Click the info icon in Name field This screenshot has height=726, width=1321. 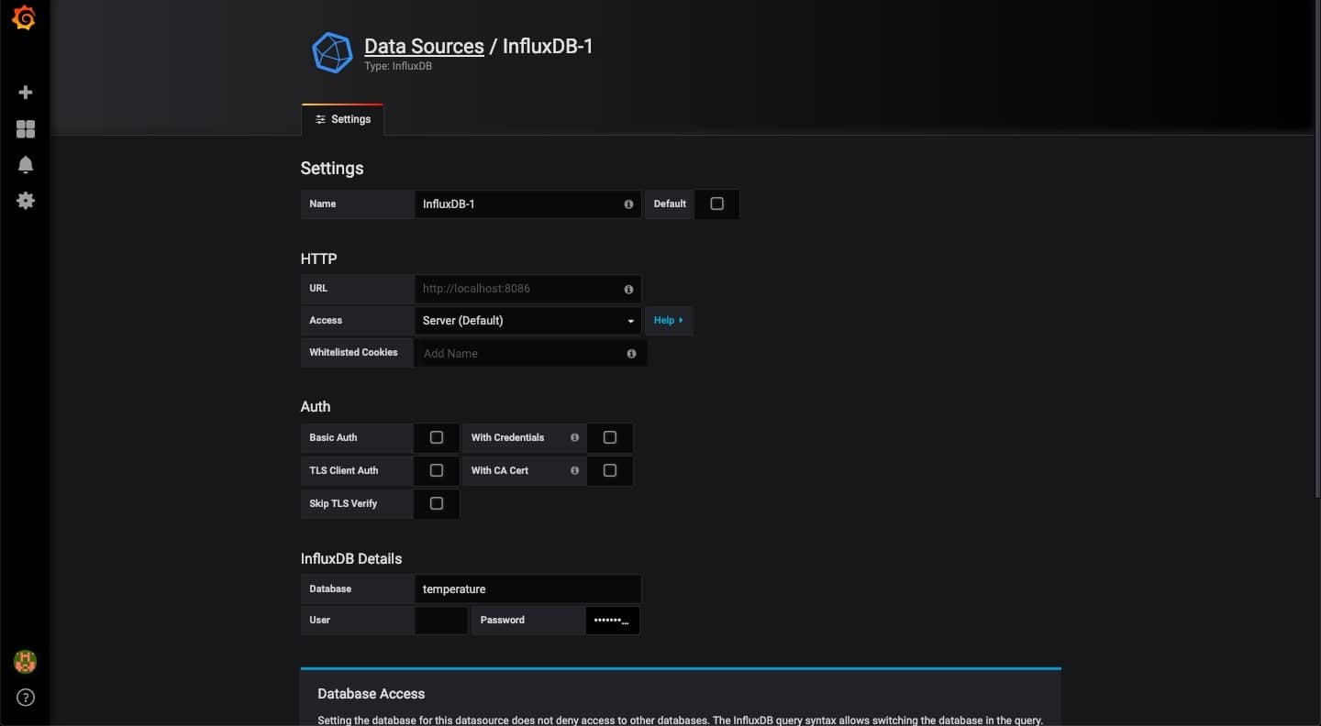tap(628, 204)
